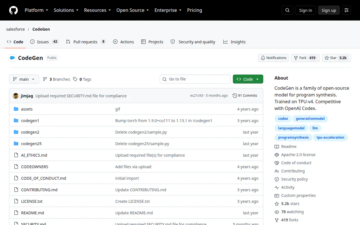This screenshot has width=360, height=225.
Task: Open the green Code dropdown button
Action: click(x=248, y=79)
